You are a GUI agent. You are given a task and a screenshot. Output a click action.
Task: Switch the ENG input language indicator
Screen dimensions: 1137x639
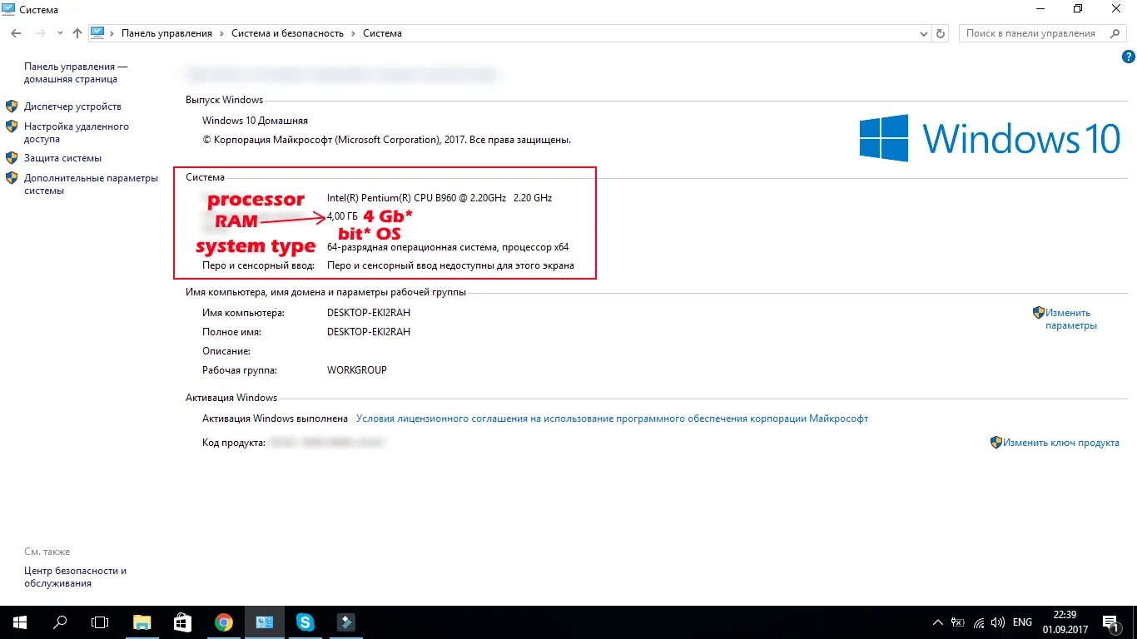coord(1022,622)
